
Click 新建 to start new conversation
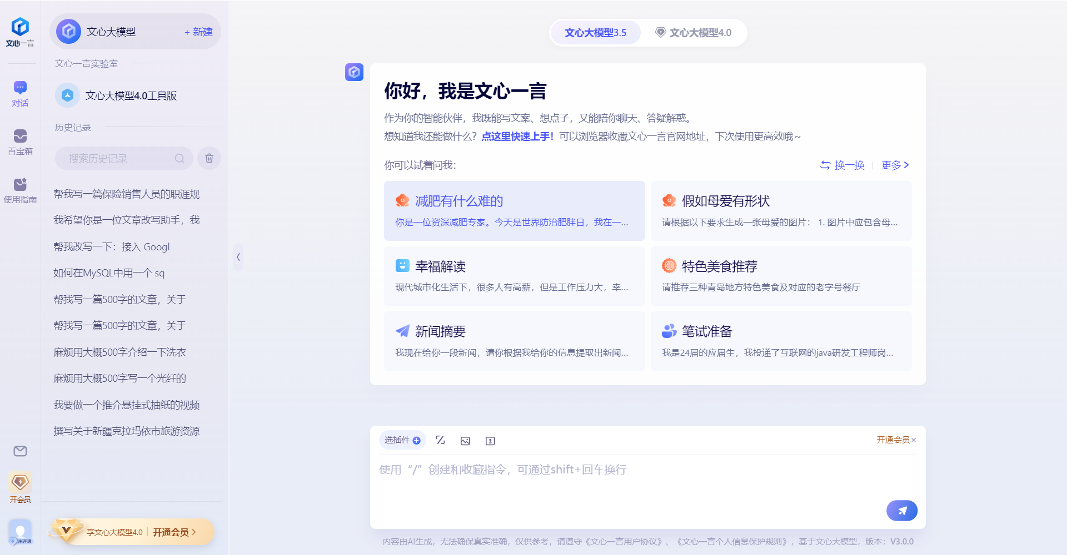[x=198, y=32]
